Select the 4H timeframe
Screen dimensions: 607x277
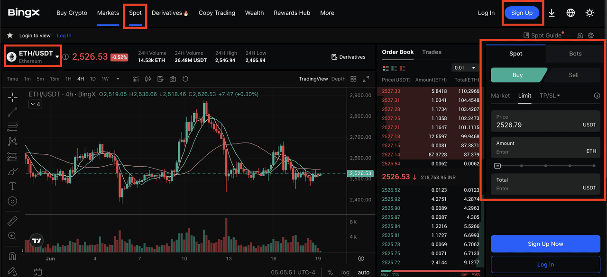[81, 79]
